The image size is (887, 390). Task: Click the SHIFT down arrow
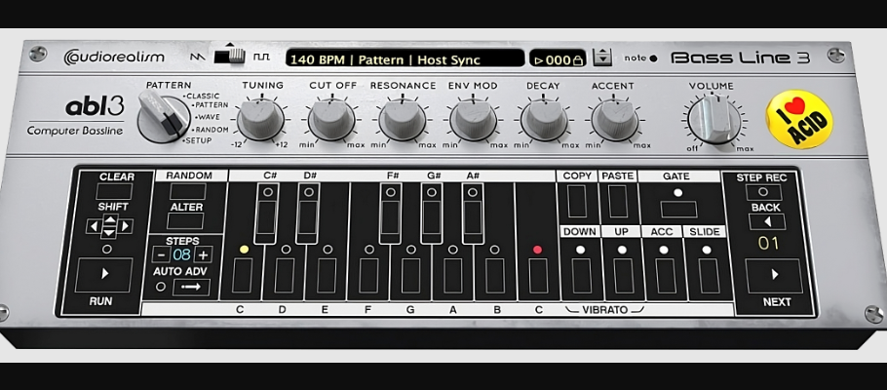pyautogui.click(x=111, y=233)
